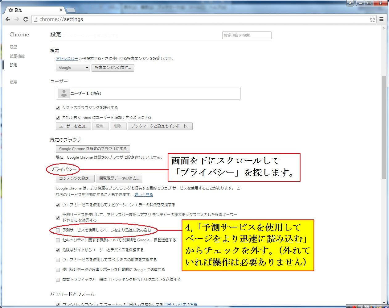Open 概要 in the sidebar
The image size is (389, 308).
(x=14, y=82)
